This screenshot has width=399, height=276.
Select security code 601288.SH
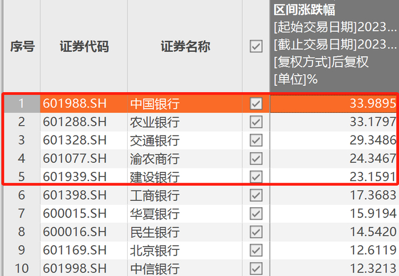click(75, 122)
